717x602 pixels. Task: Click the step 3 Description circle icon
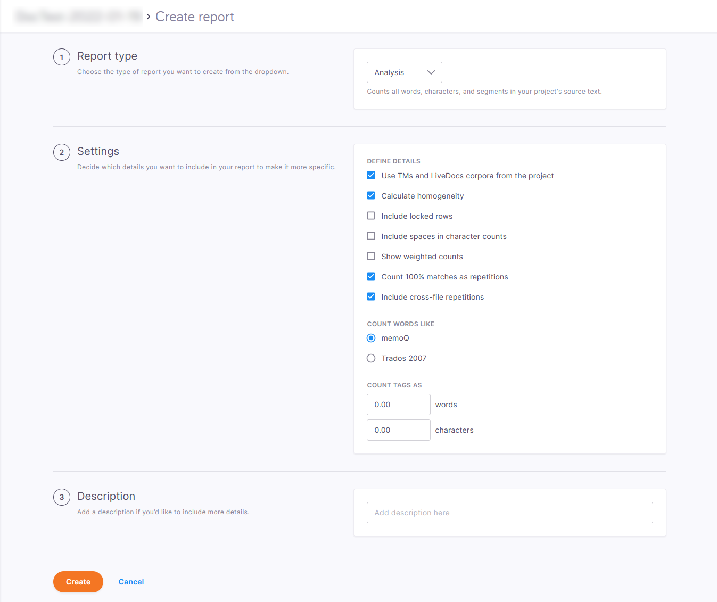click(x=62, y=497)
